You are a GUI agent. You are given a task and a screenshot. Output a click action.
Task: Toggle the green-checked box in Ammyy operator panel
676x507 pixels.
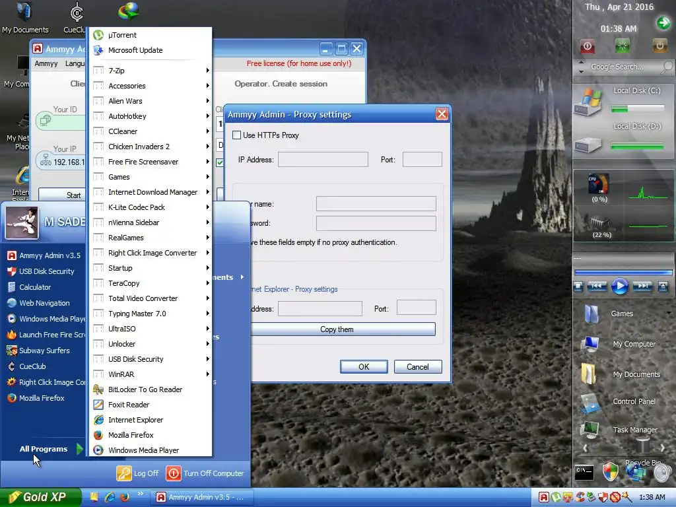(x=220, y=162)
